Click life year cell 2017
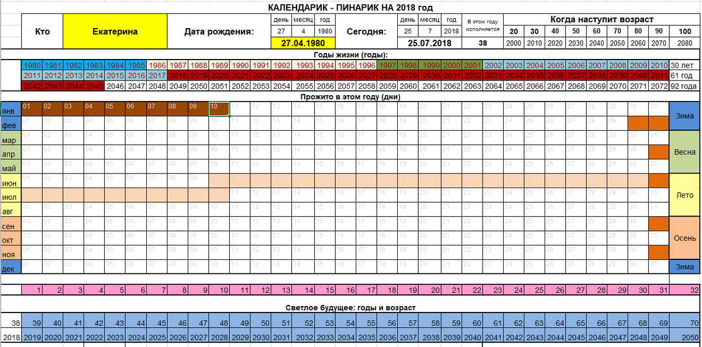The width and height of the screenshot is (702, 347). coord(157,76)
